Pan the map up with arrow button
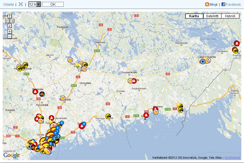244x163 pixels. tap(9, 16)
